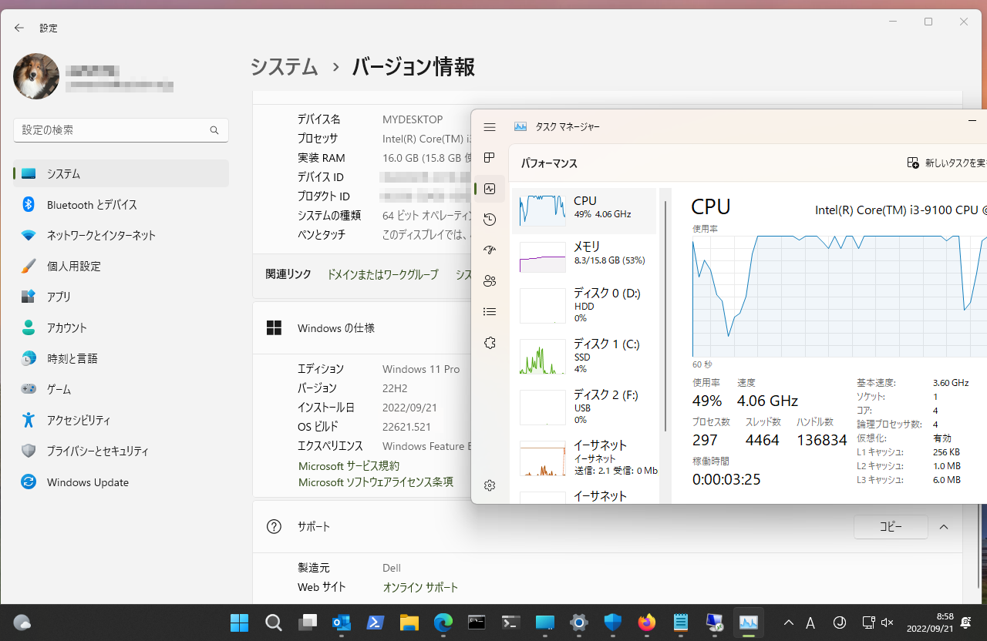
Task: Open the Processes page icon in Task Manager
Action: tap(490, 158)
